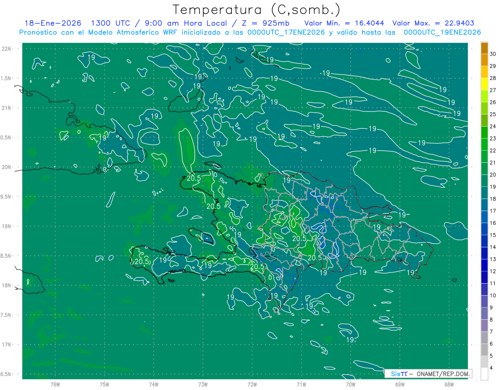This screenshot has width=504, height=390.
Task: Click the 72W longitude axis label
Action: [x=252, y=384]
